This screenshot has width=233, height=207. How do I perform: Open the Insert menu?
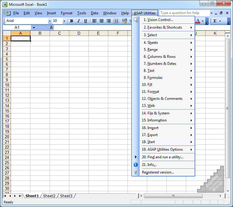tap(51, 13)
